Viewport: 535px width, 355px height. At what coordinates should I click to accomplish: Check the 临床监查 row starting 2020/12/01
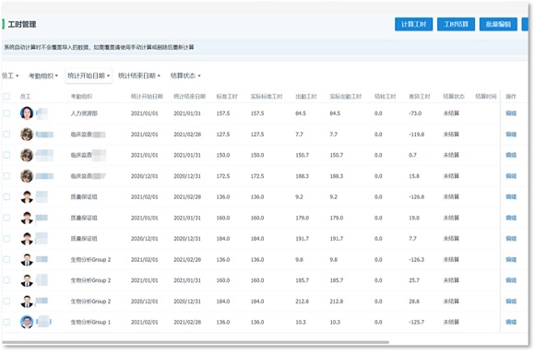click(6, 176)
